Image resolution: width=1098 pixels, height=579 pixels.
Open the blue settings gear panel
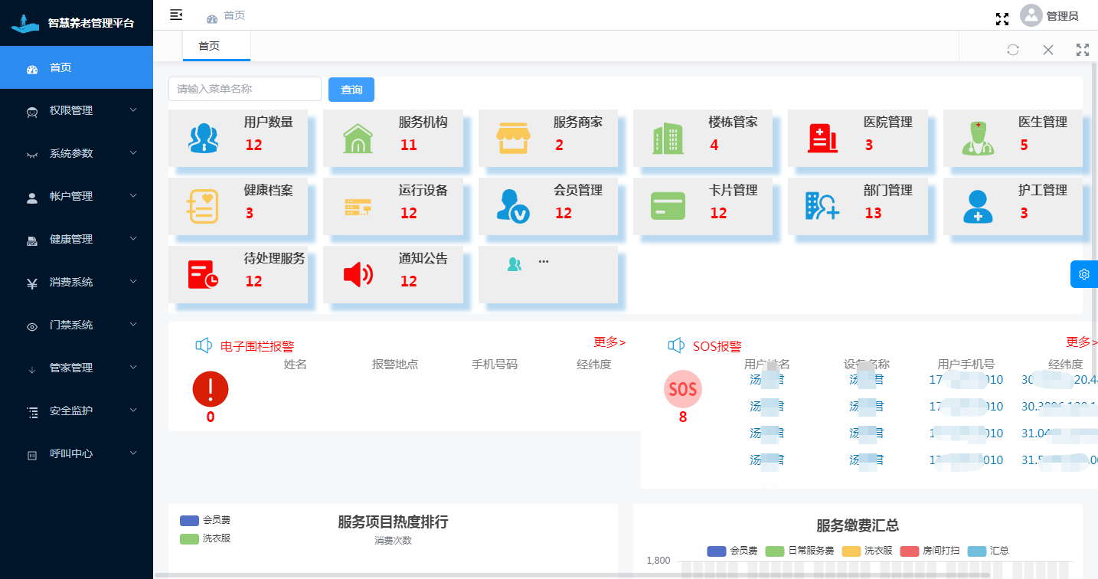(1083, 274)
